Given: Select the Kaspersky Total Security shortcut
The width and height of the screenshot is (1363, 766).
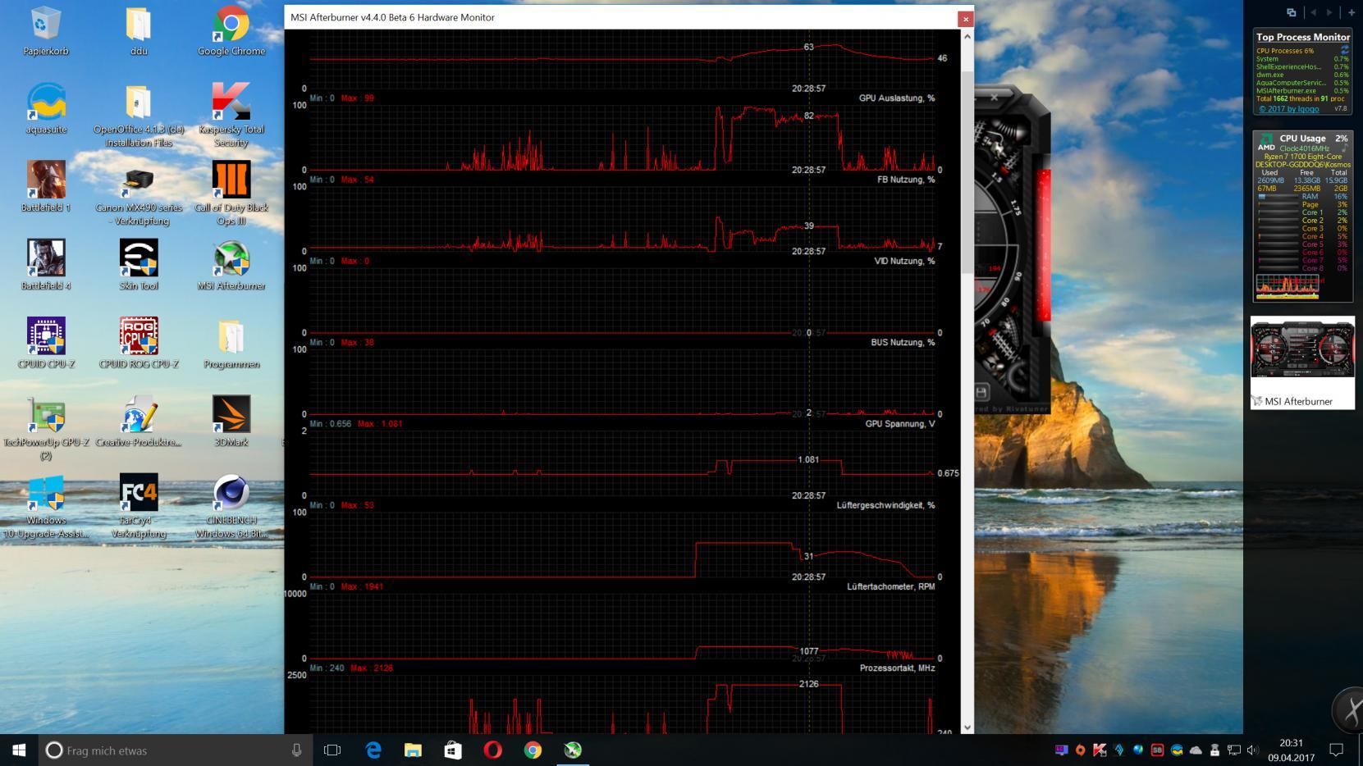Looking at the screenshot, I should [x=231, y=116].
